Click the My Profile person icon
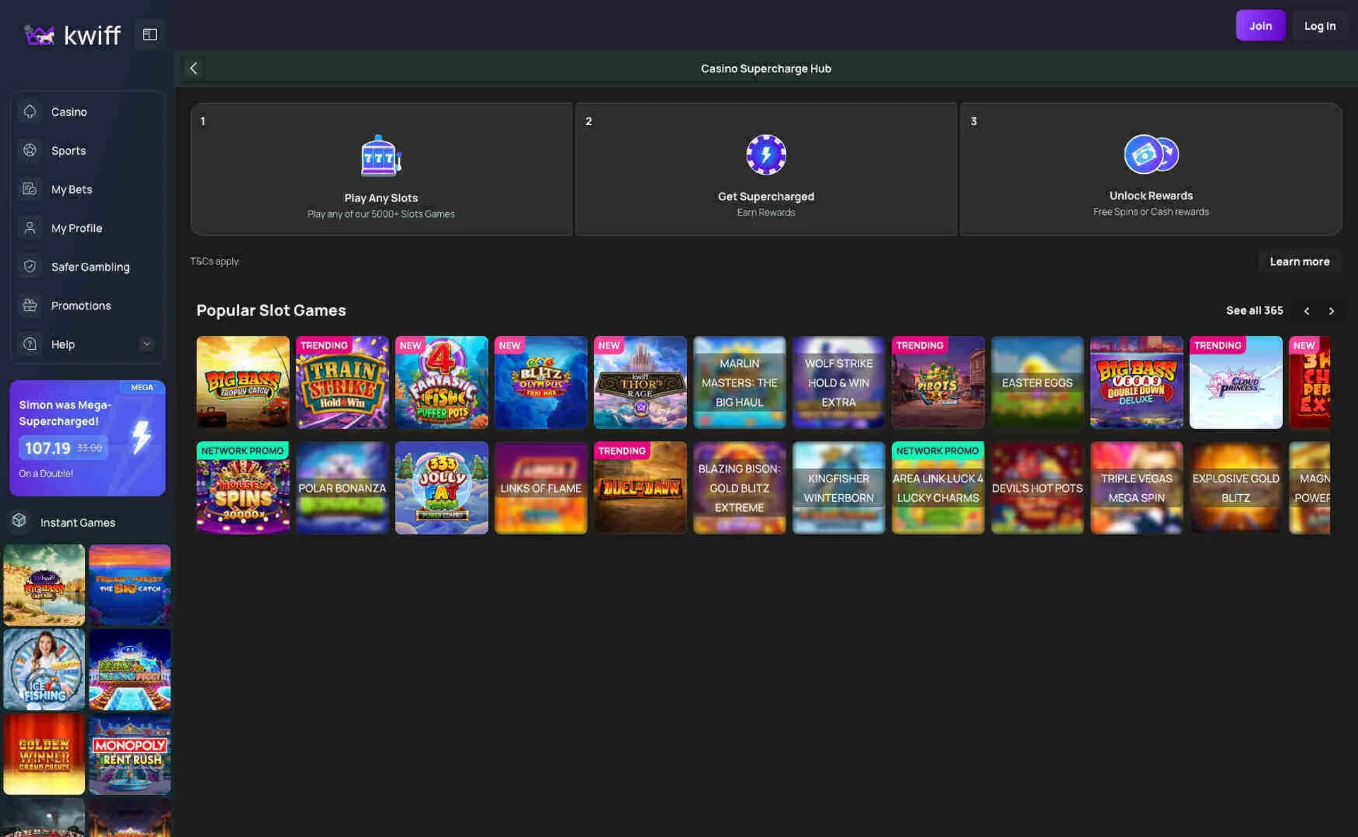1358x837 pixels. pos(30,228)
